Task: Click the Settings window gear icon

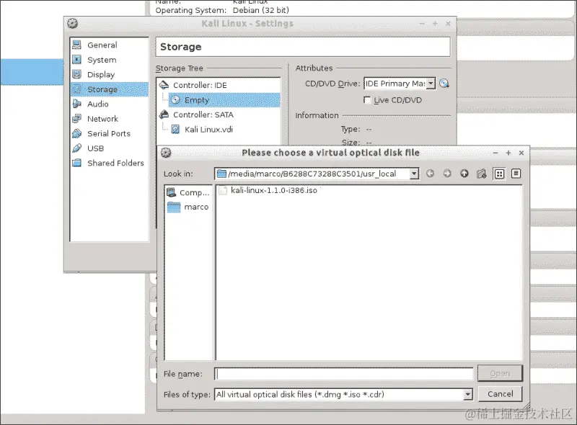Action: tap(73, 23)
